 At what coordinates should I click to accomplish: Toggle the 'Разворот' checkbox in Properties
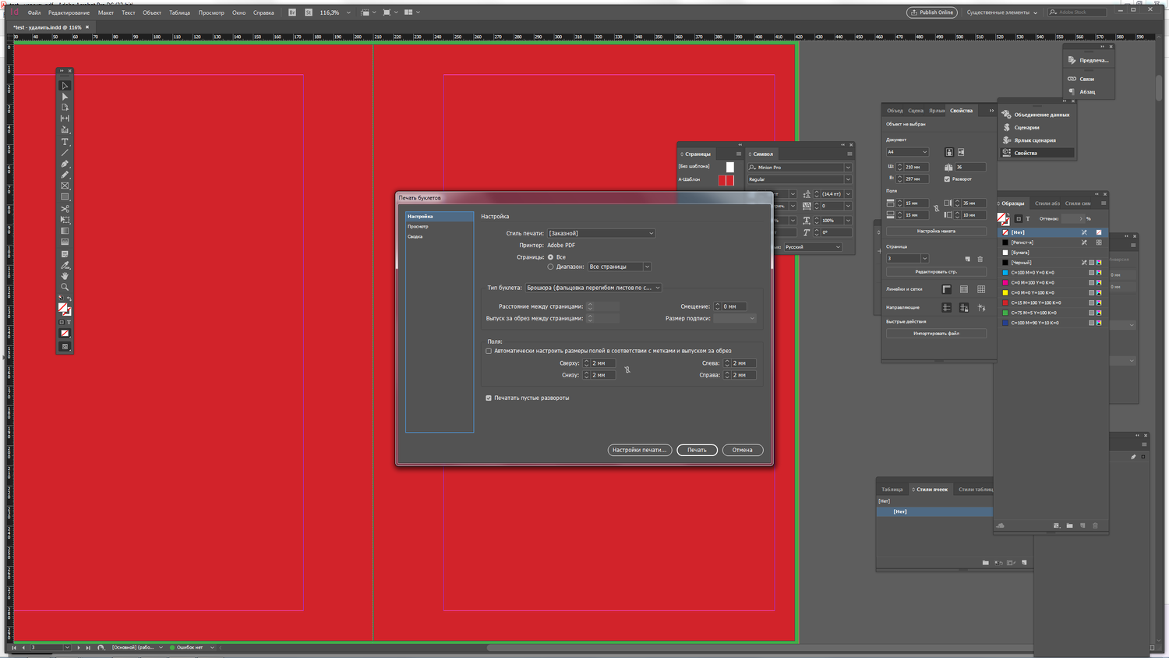point(947,179)
